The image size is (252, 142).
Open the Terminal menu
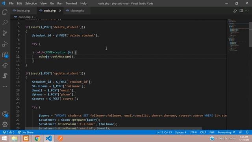point(71,4)
